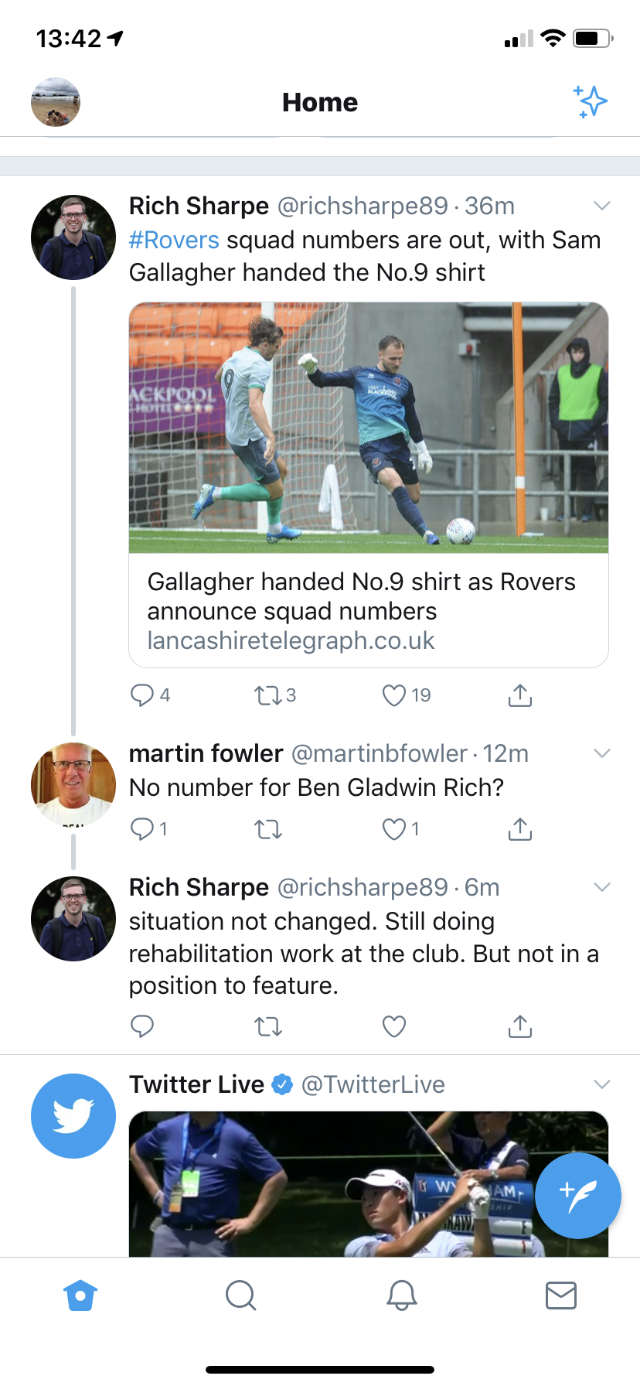Viewport: 640px width, 1386px height.
Task: Retweet the squad numbers tweet
Action: (268, 695)
